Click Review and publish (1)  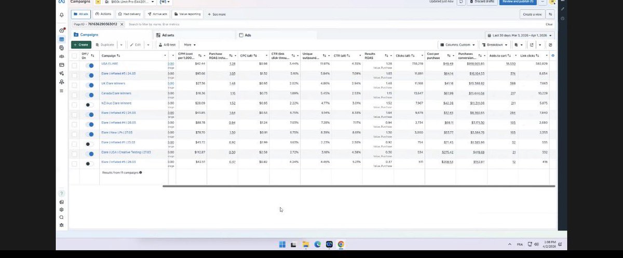(x=518, y=2)
